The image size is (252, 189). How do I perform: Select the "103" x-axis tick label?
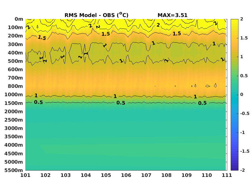pyautogui.click(x=66, y=175)
